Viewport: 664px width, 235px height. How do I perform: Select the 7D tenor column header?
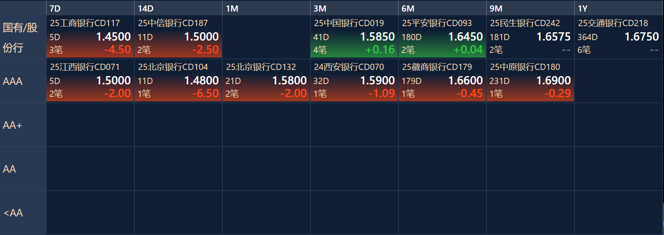(x=90, y=8)
